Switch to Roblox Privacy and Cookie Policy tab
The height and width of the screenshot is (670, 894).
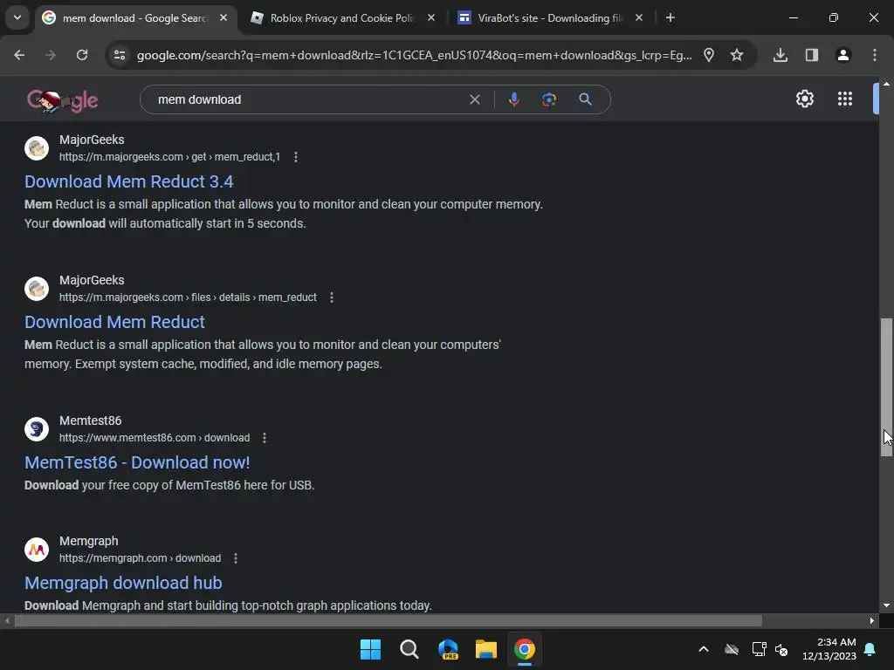343,18
